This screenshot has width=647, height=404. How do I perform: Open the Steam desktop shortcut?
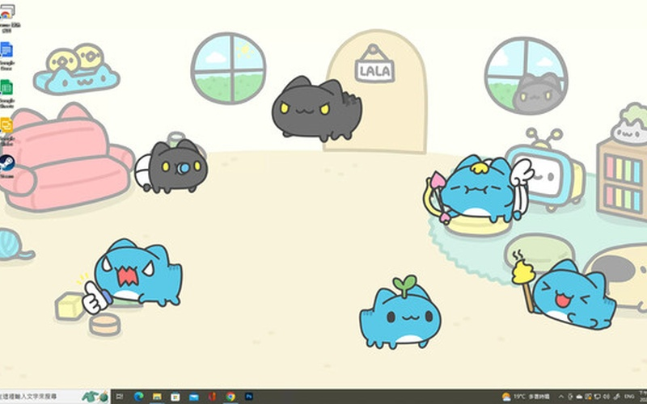6,166
